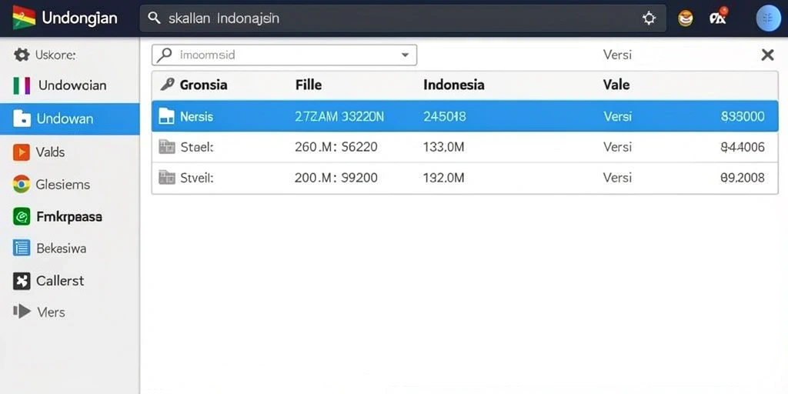The width and height of the screenshot is (788, 394).
Task: Click the Undongian title text
Action: pyautogui.click(x=79, y=18)
